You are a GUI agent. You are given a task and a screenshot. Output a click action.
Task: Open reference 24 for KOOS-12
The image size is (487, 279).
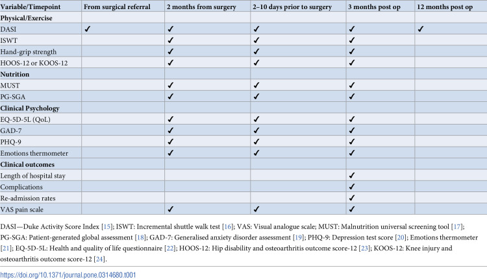[x=99, y=259]
